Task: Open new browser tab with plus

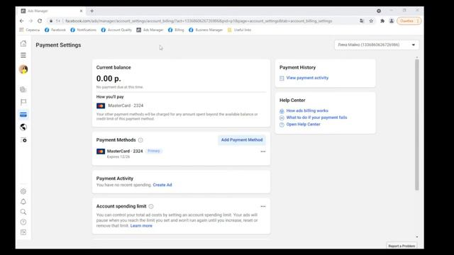Action: click(92, 11)
